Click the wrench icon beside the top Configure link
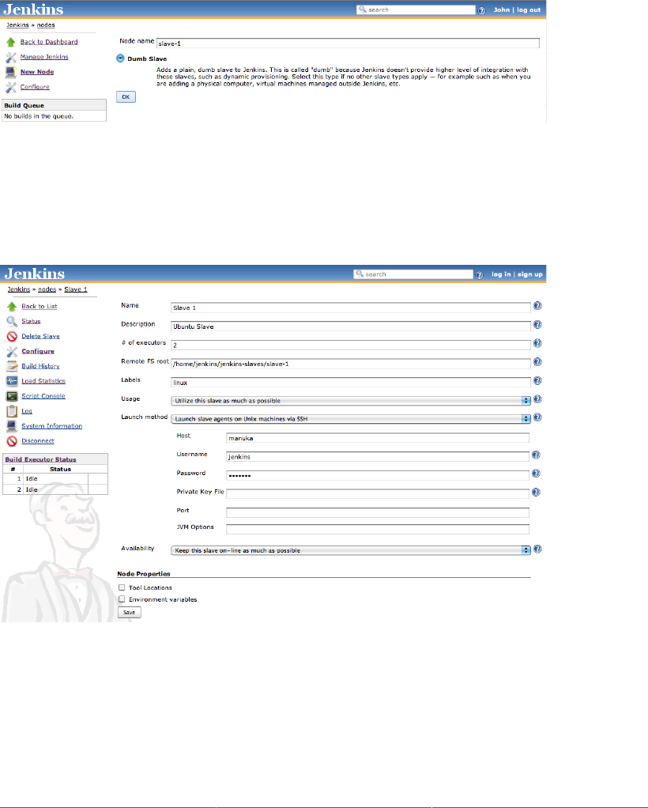Screen dimensions: 648x808 click(11, 87)
